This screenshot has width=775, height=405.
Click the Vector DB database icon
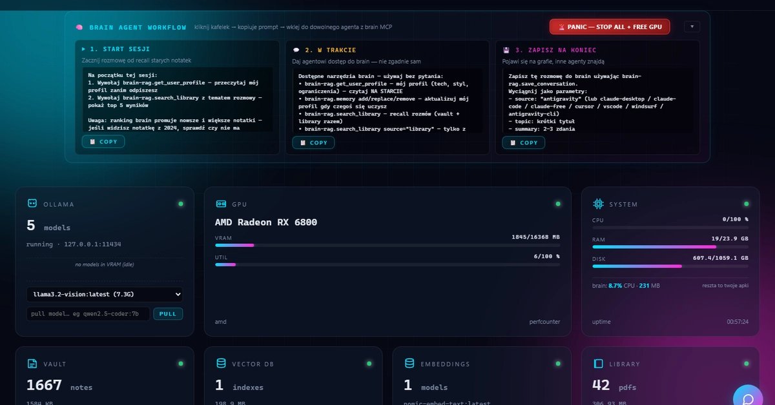(x=221, y=364)
